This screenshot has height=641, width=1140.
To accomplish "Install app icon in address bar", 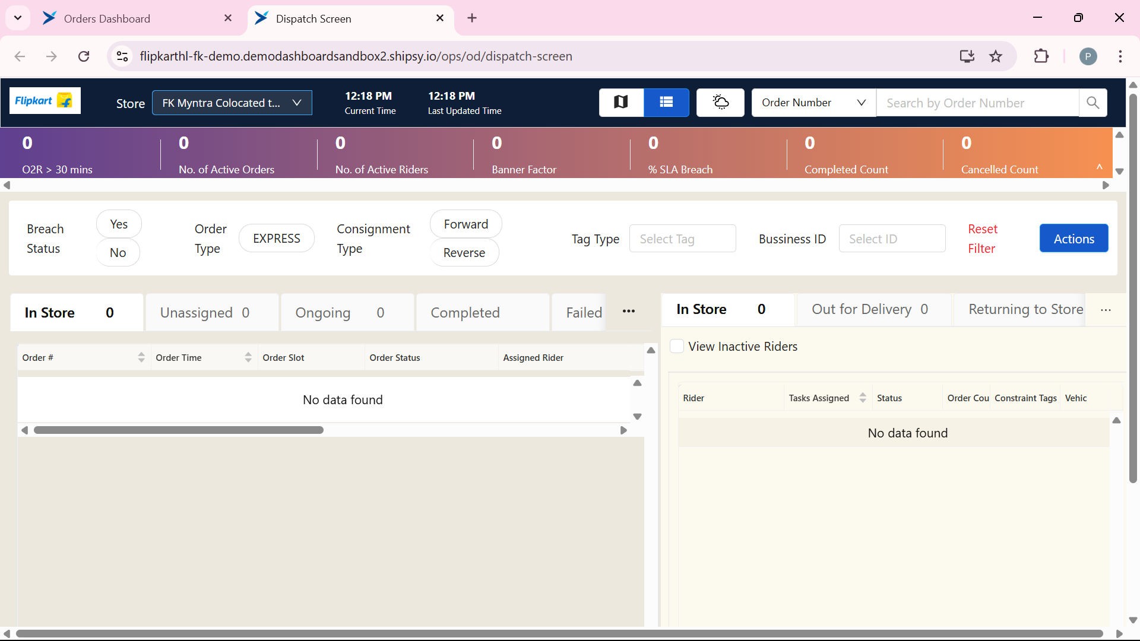I will 967,56.
